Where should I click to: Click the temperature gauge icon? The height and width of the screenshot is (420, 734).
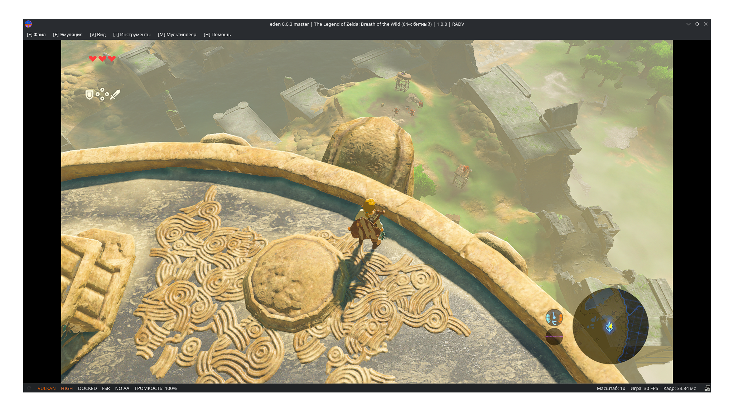pyautogui.click(x=554, y=318)
